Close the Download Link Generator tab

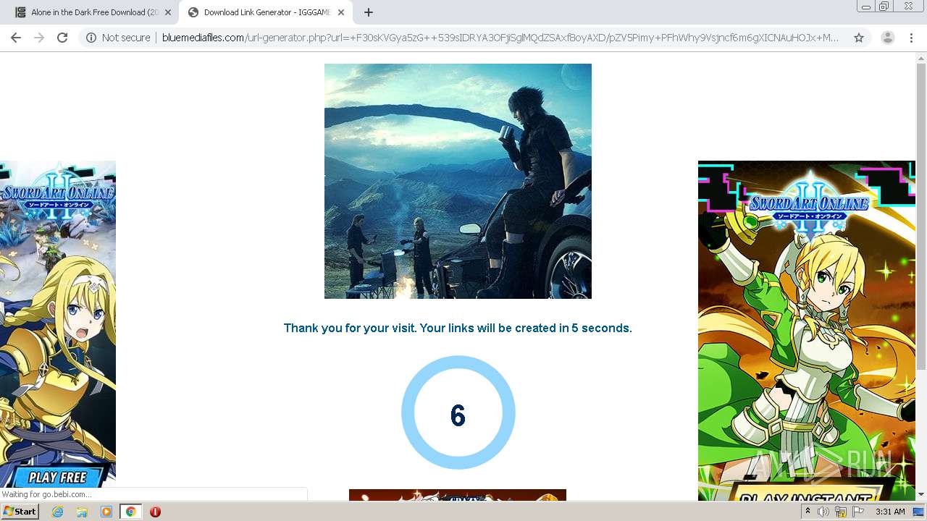point(341,12)
